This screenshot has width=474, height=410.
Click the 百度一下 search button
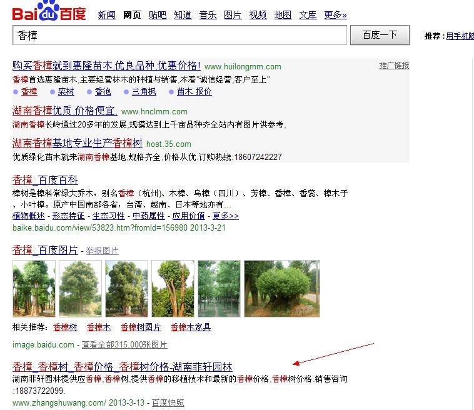pos(380,35)
